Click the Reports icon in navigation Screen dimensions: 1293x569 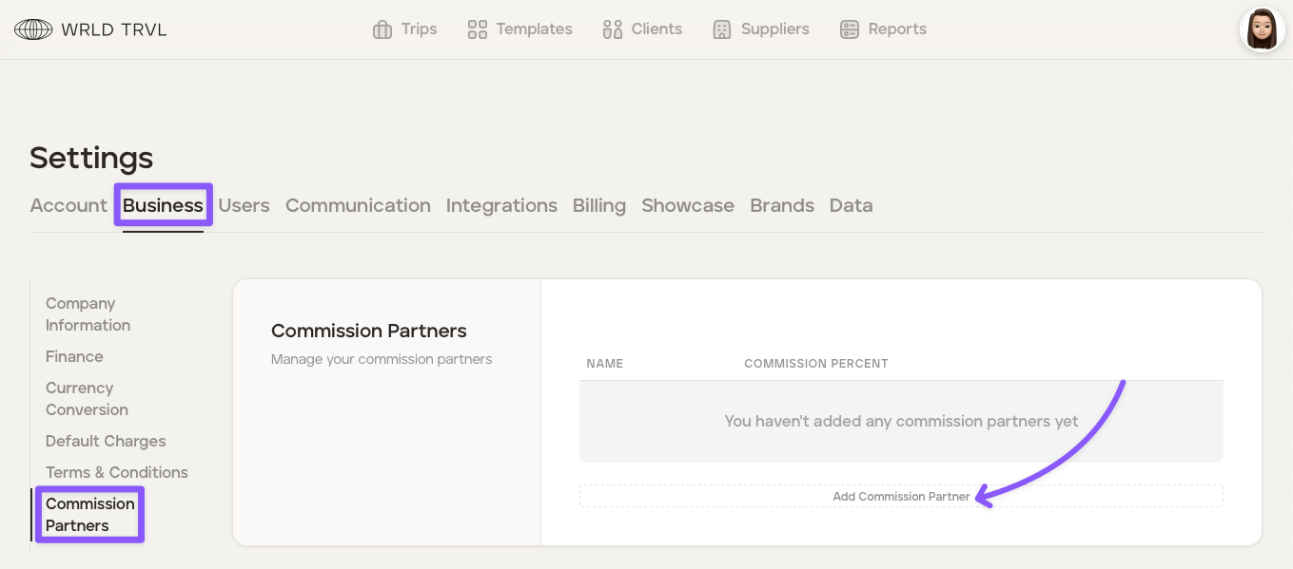pos(850,29)
